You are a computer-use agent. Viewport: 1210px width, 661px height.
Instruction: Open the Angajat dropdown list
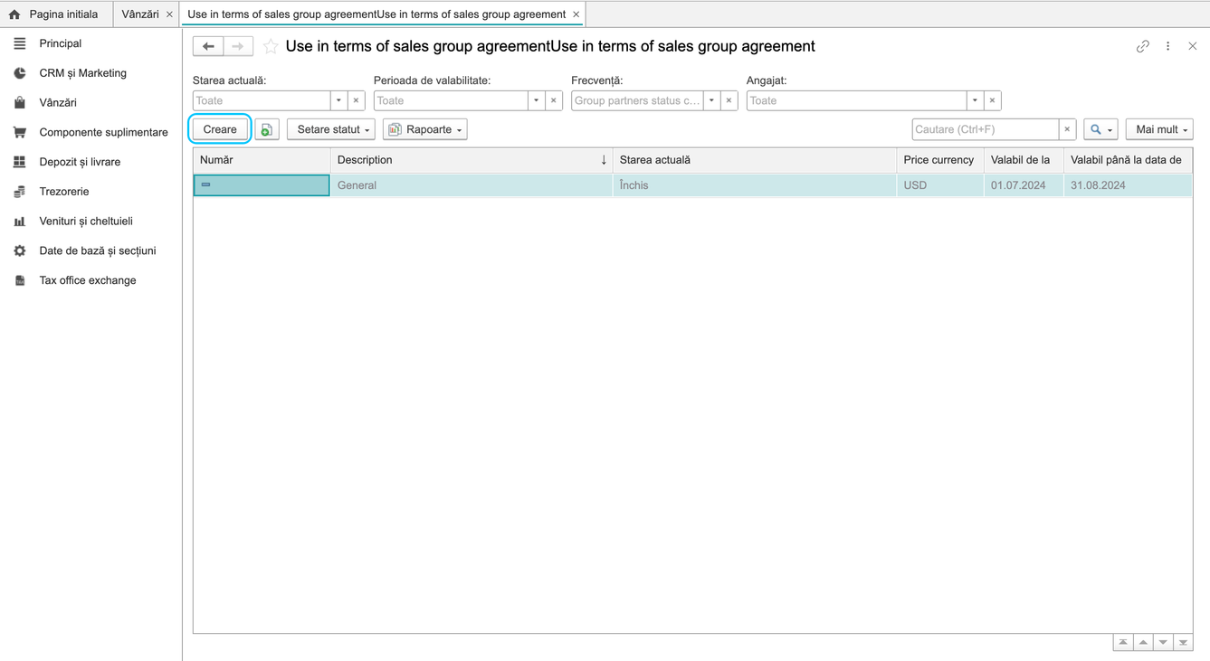tap(975, 100)
